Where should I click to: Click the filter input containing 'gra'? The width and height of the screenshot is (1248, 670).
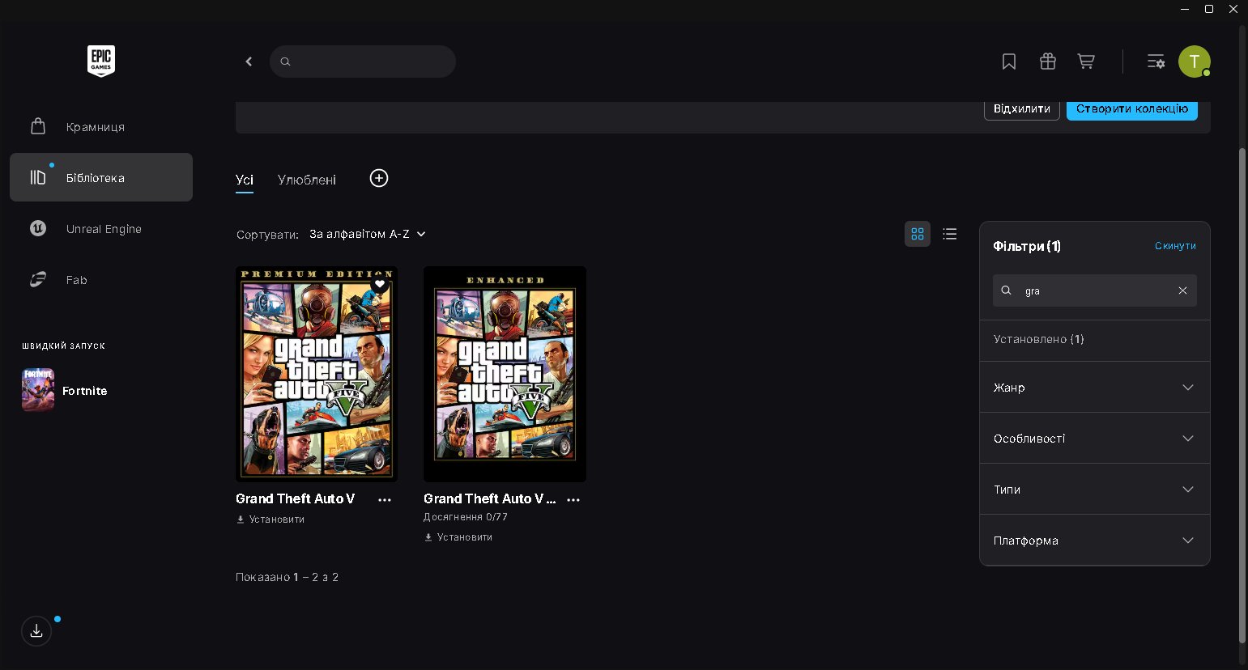click(x=1095, y=290)
